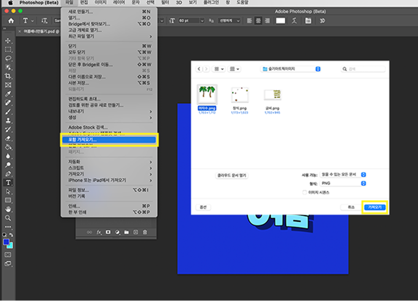Open the Character and Paragraph panels icon

click(x=308, y=21)
